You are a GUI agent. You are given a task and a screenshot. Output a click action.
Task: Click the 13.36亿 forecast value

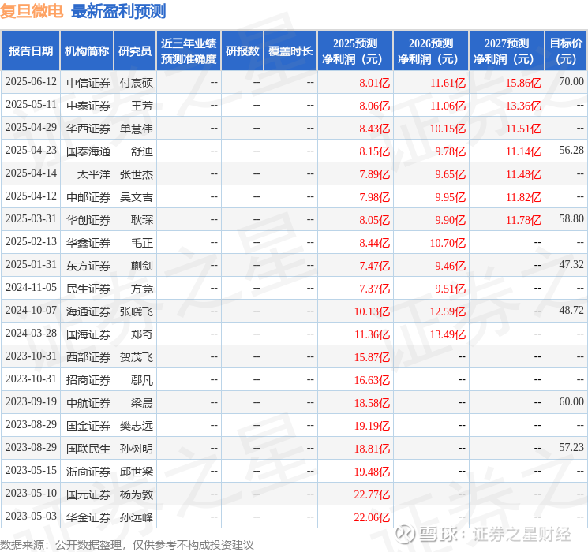click(523, 106)
